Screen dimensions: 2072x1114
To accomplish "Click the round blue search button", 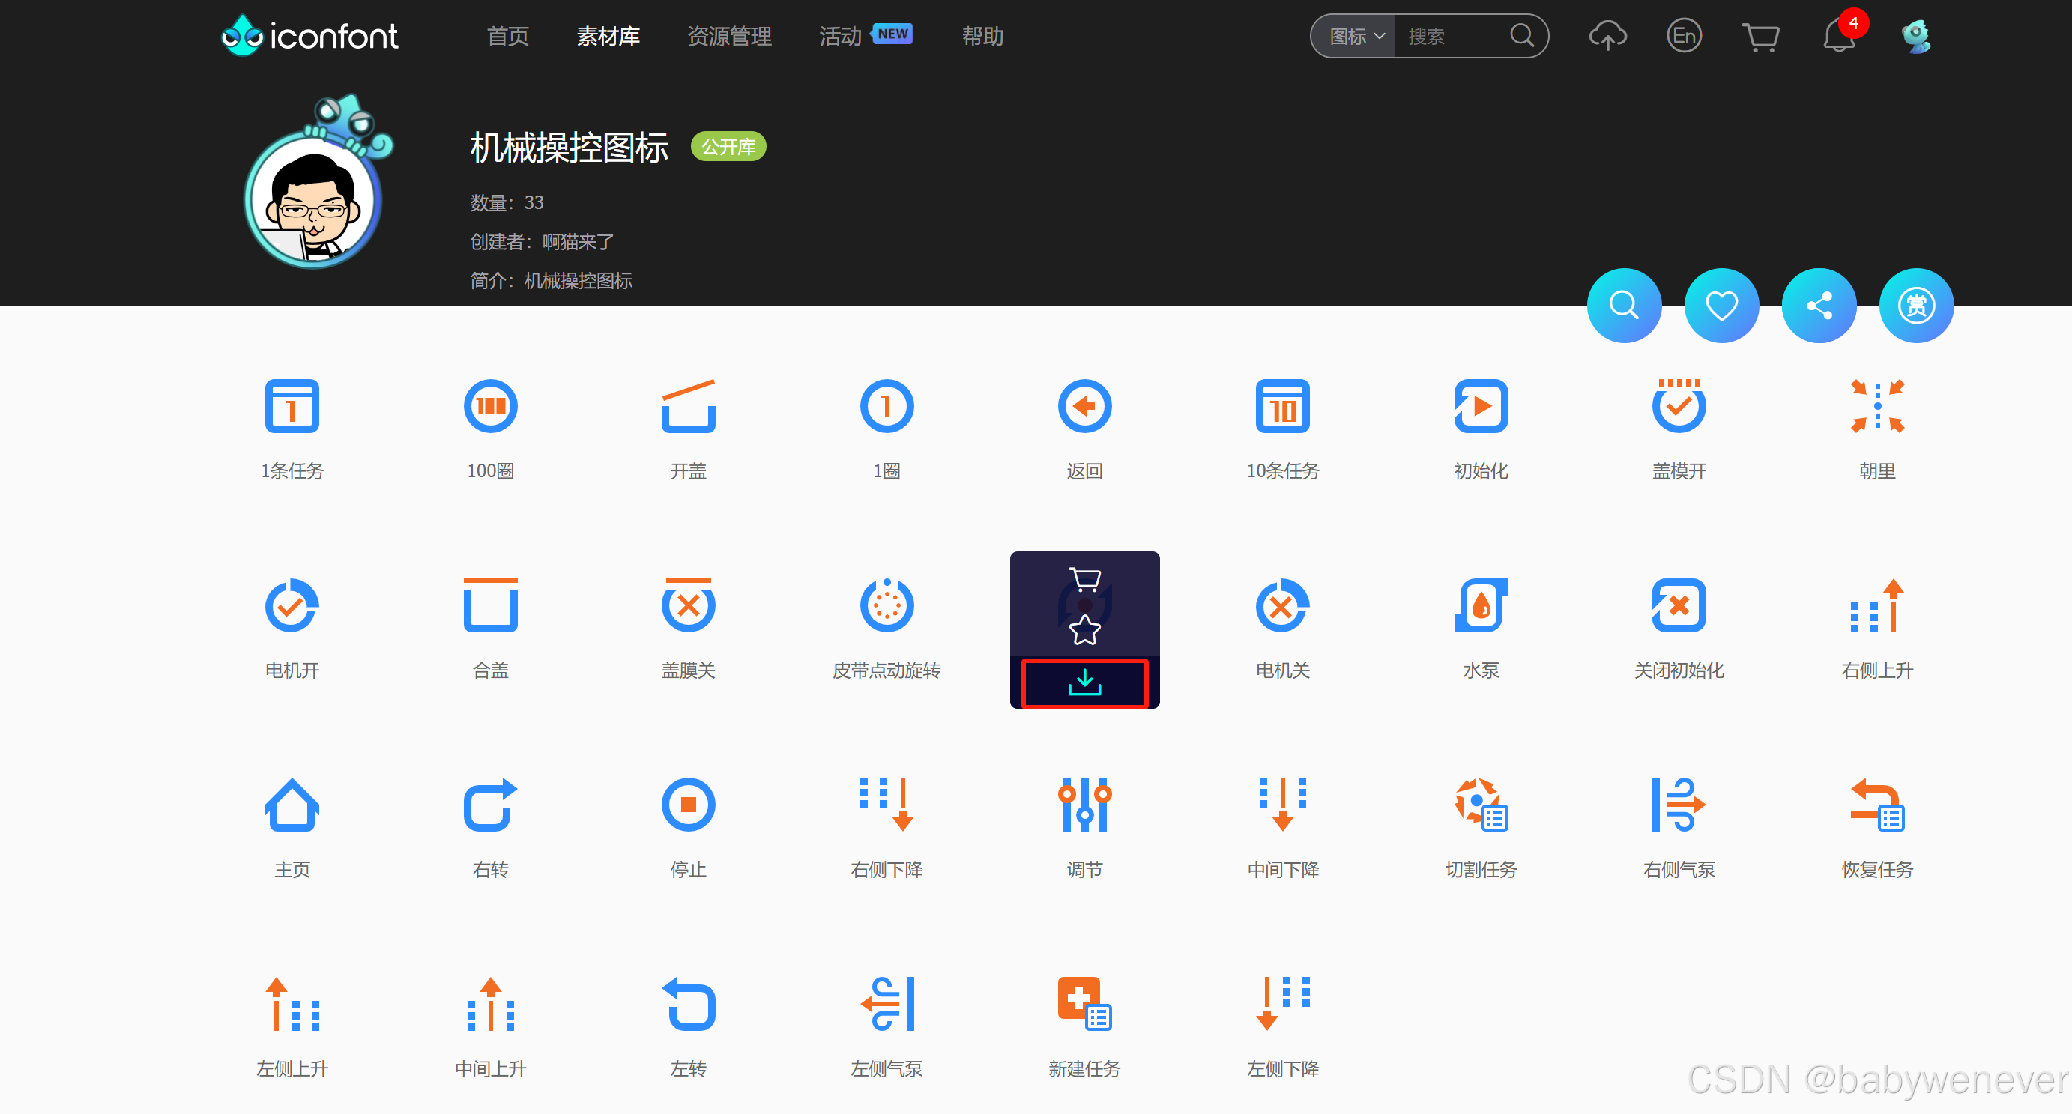I will tap(1623, 306).
